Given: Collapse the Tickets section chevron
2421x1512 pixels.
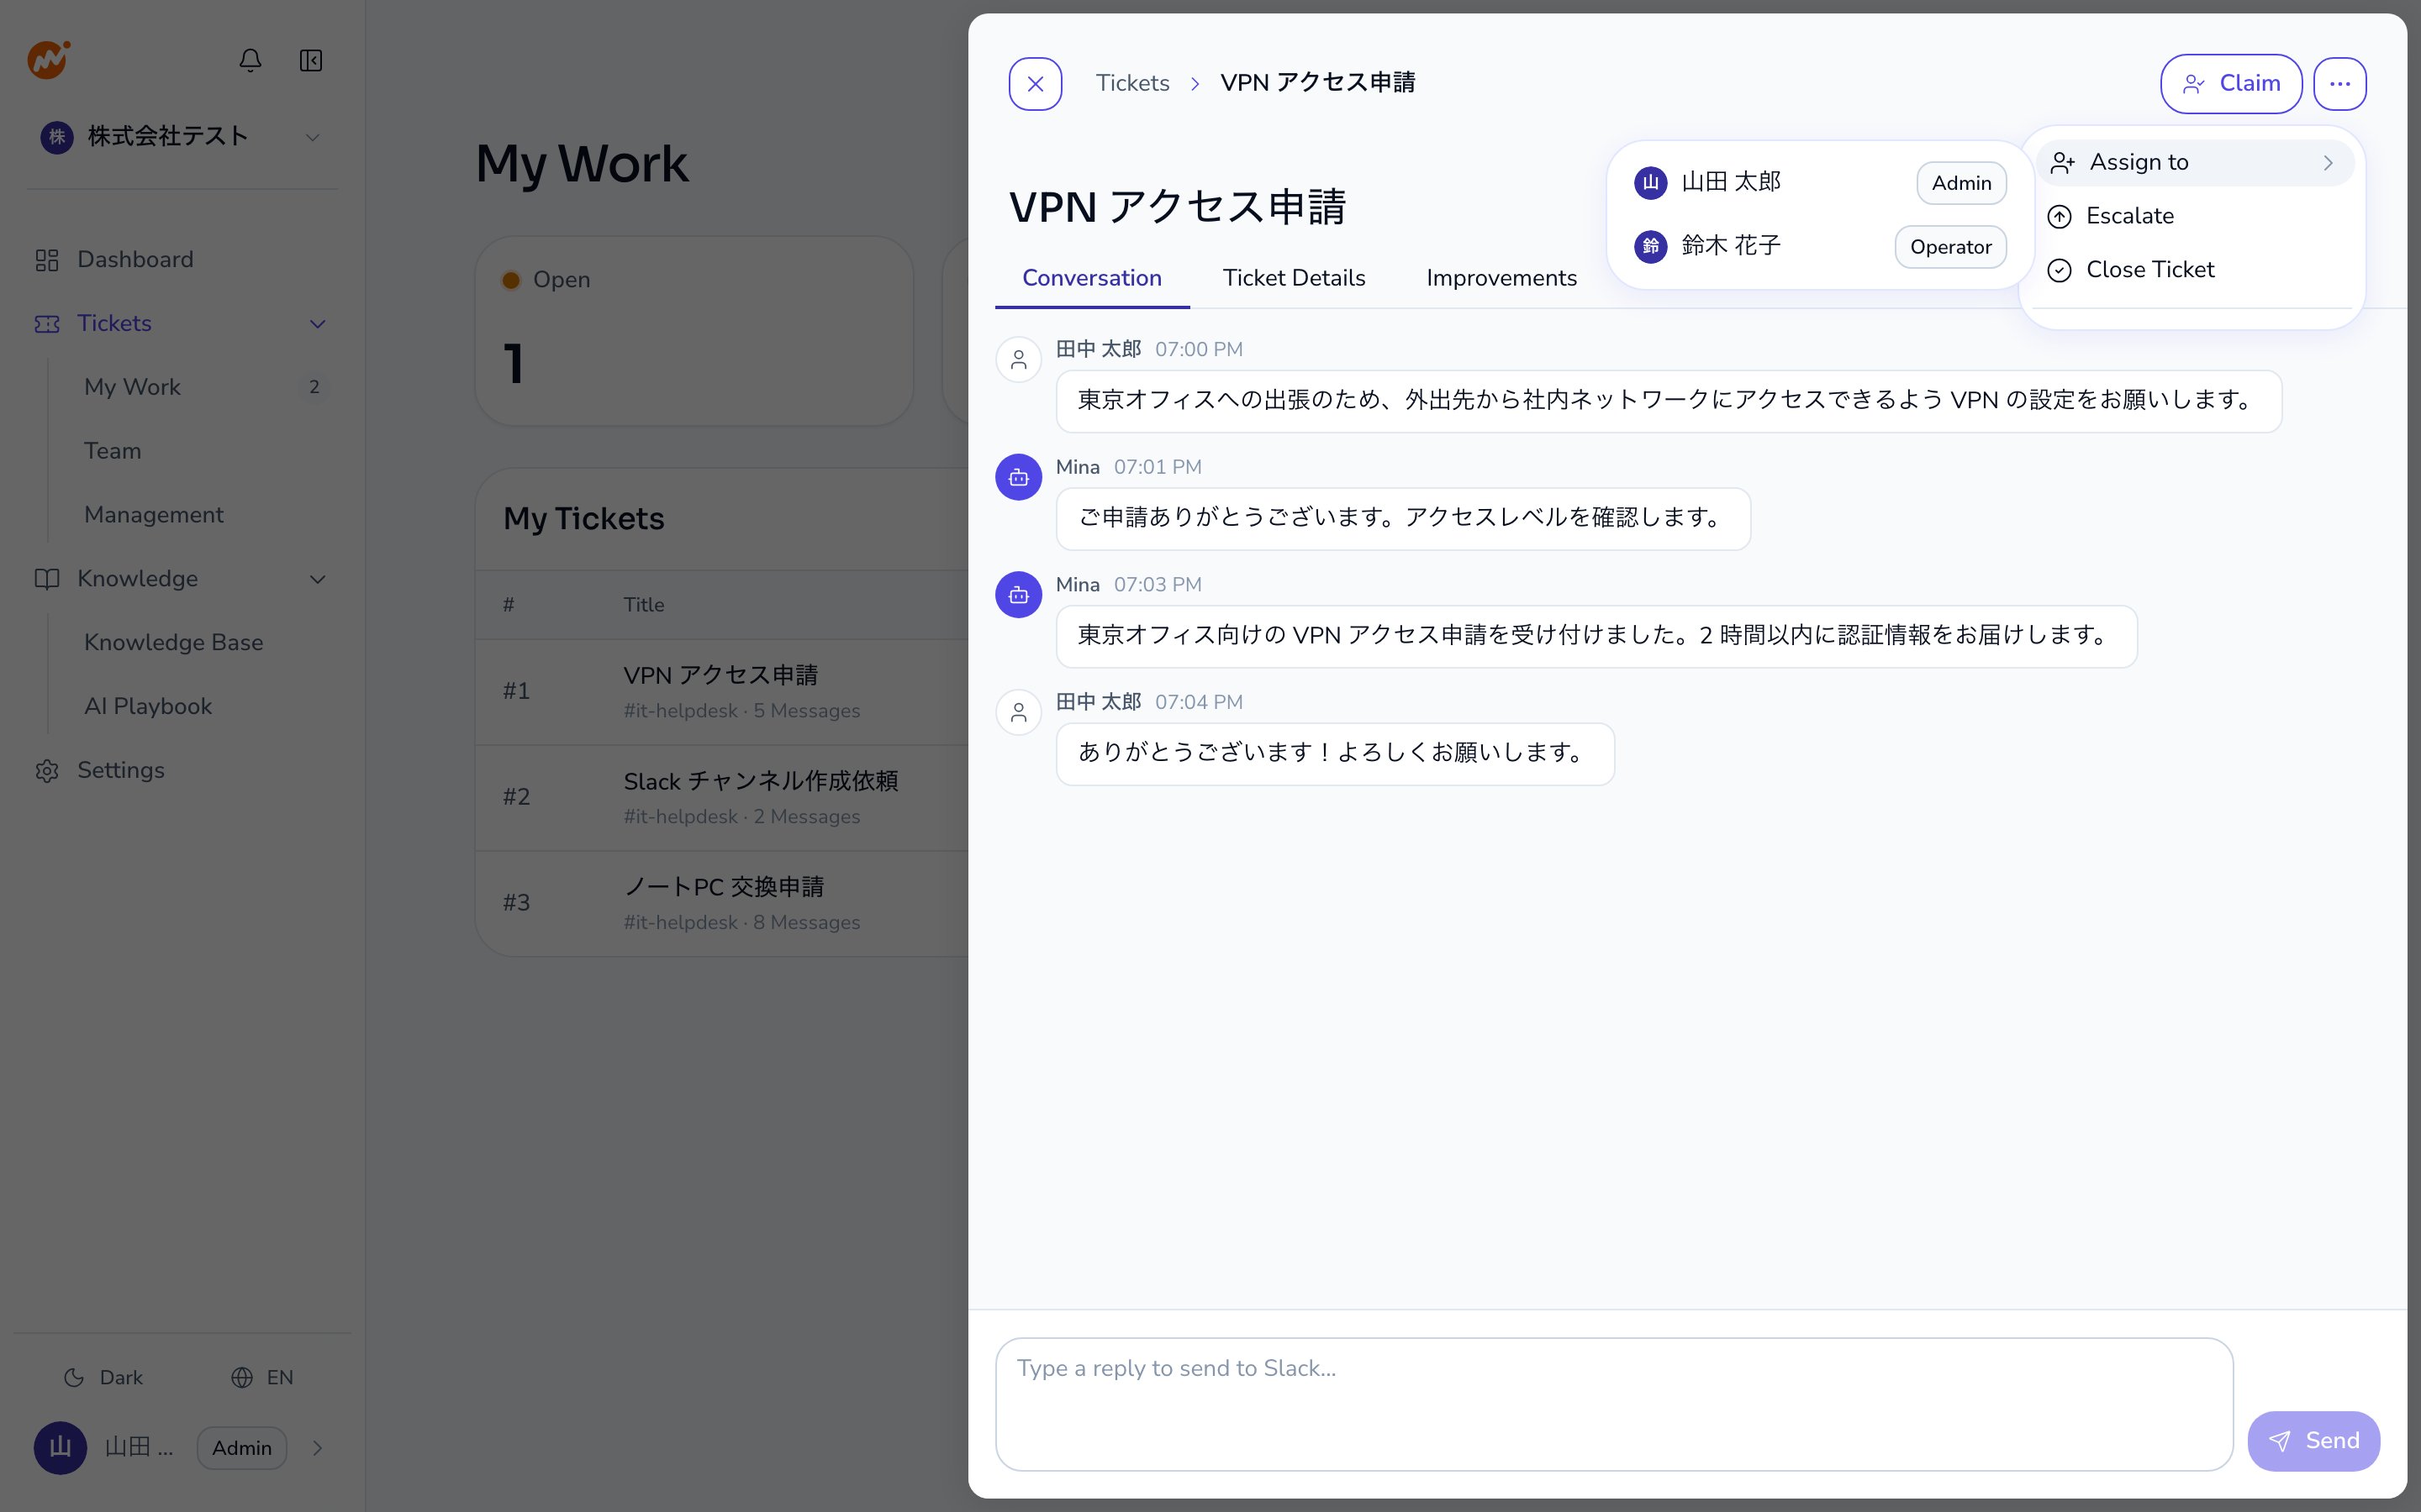Looking at the screenshot, I should 318,324.
